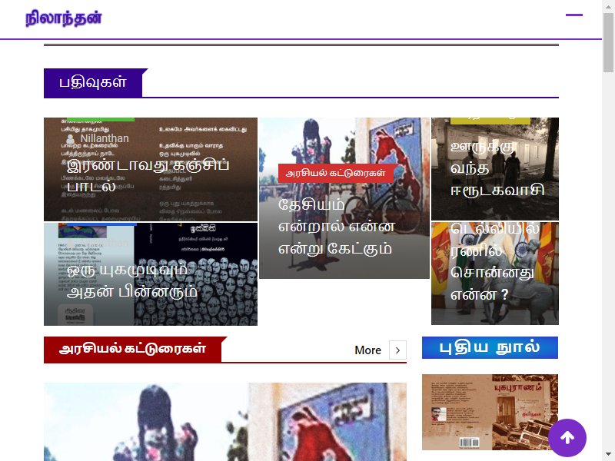Click the More arrow chevron box
This screenshot has height=461, width=615.
(397, 350)
